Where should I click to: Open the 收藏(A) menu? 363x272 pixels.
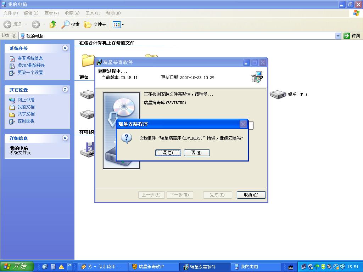pos(72,13)
